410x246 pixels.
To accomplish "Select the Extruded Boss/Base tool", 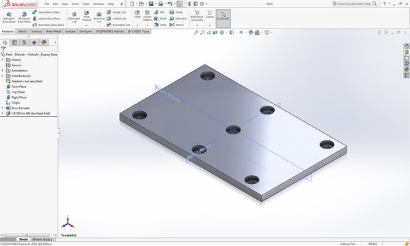I will [x=9, y=17].
